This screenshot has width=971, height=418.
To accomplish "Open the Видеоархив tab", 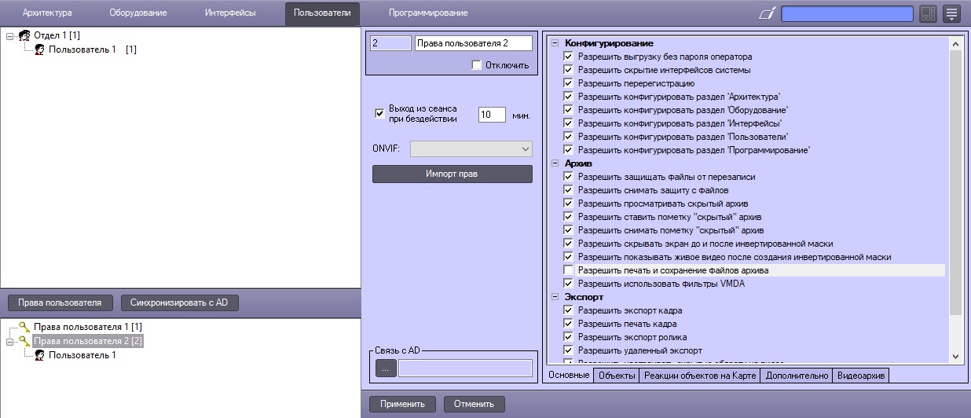I will coord(860,376).
